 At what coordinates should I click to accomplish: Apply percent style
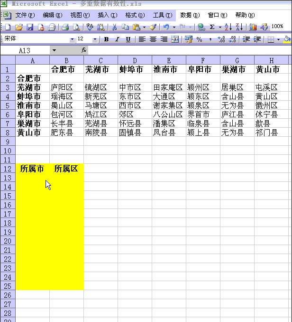coord(200,39)
